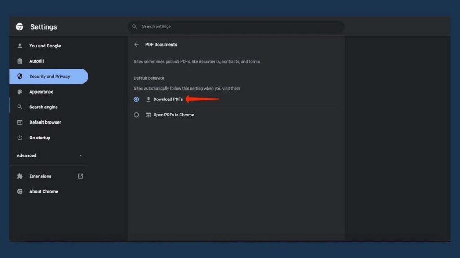Click the 'Sites sometimes publish PDFs' description
This screenshot has height=258, width=460.
pyautogui.click(x=197, y=62)
